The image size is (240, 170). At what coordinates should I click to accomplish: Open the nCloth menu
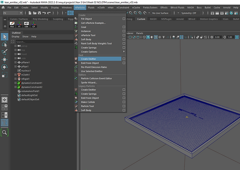click(101, 7)
